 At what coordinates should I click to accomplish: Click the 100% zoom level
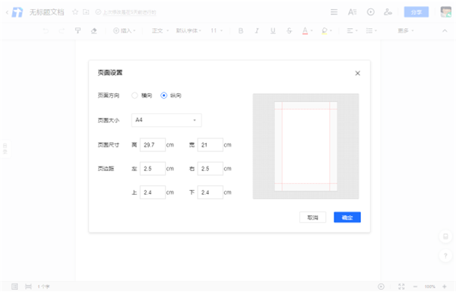(x=430, y=287)
